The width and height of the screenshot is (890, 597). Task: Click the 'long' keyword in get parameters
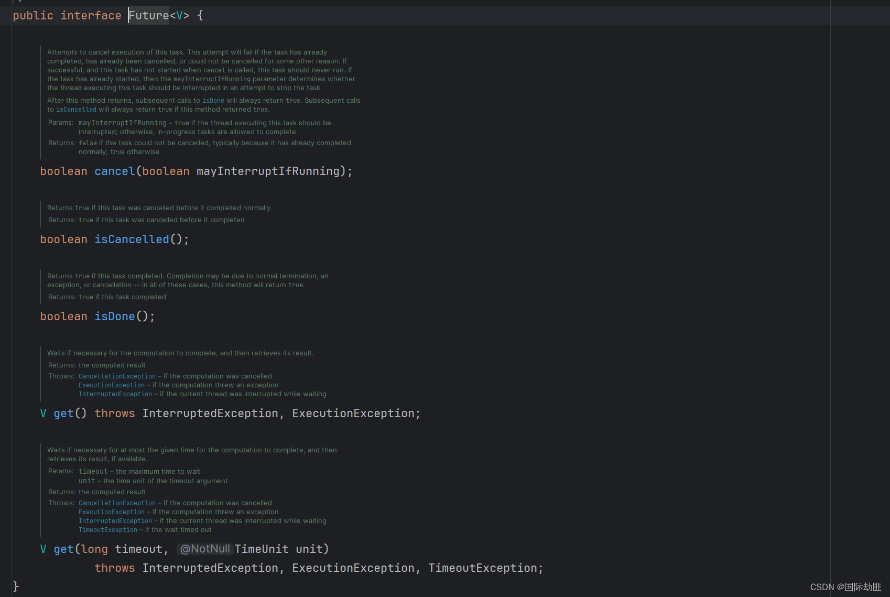coord(94,549)
